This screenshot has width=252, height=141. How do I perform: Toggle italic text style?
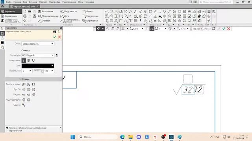click(x=24, y=60)
